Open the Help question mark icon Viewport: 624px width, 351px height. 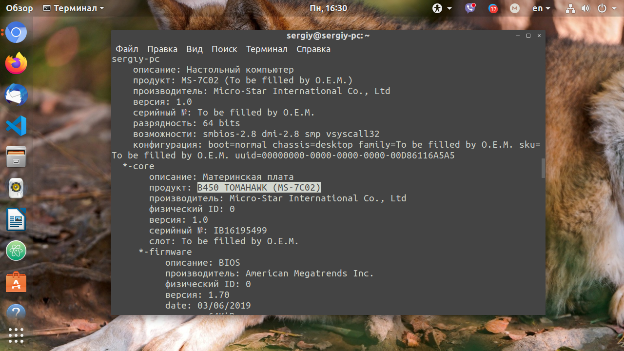(x=16, y=312)
